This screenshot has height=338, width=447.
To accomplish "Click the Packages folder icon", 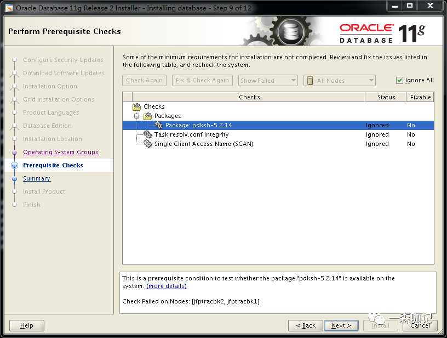I will coord(148,116).
